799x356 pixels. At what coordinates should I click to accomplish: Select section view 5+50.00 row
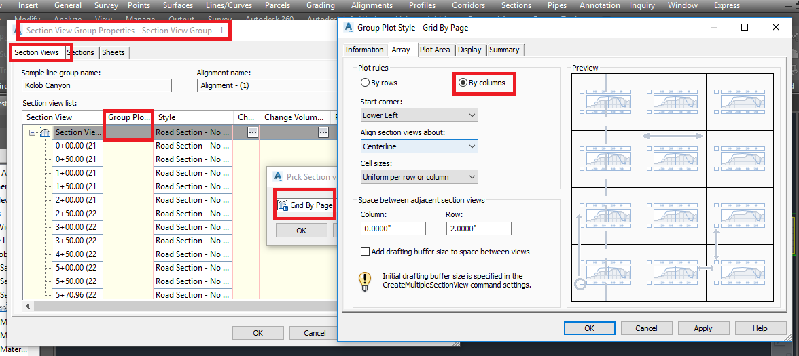(76, 281)
